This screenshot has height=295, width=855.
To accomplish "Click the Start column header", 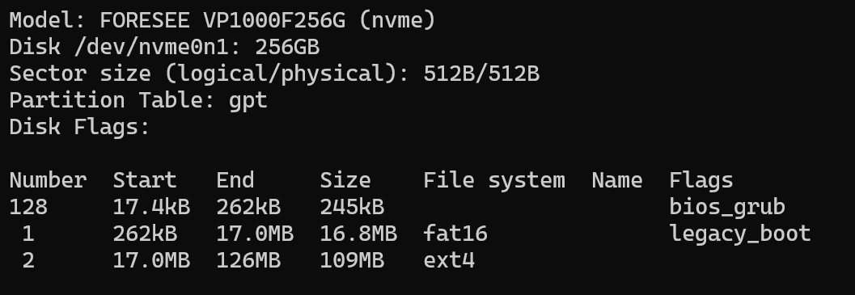I will coord(145,180).
